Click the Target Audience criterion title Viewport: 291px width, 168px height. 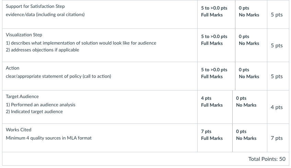22,97
